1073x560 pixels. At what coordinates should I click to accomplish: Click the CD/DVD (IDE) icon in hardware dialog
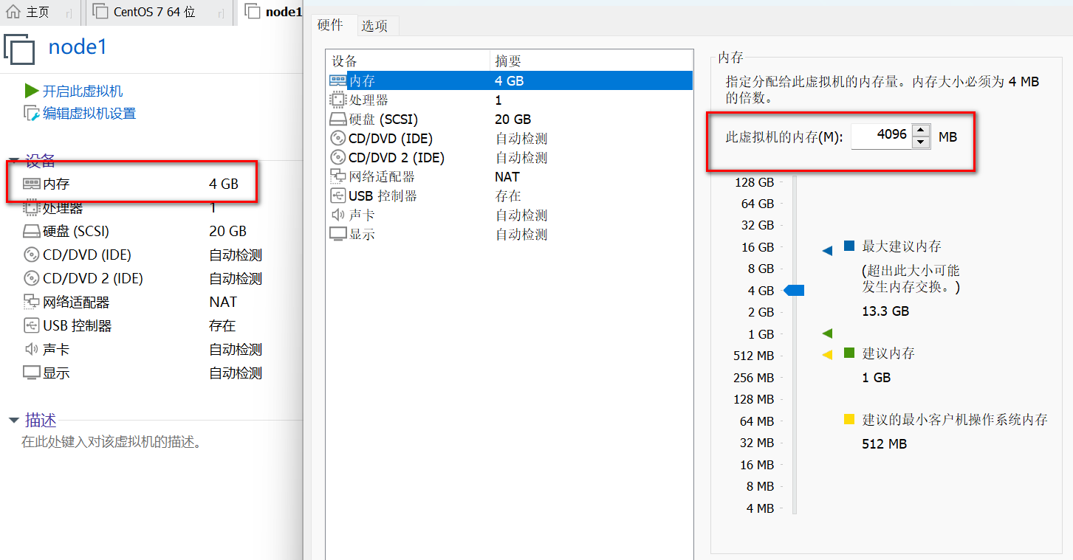[x=337, y=138]
